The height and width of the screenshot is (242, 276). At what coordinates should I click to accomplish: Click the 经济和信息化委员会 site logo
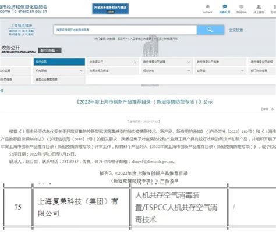[23, 9]
